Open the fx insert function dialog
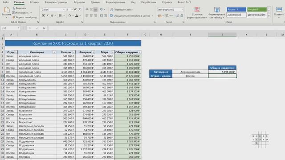 [44, 28]
